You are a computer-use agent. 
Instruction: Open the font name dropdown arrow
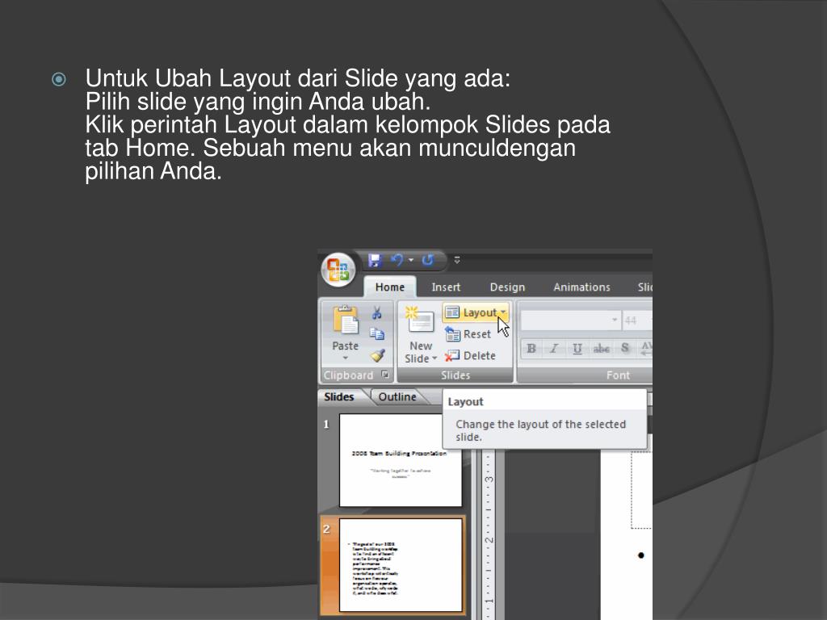[614, 320]
